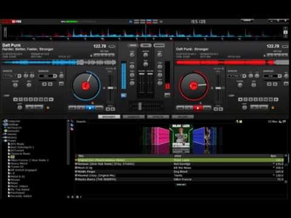The image size is (291, 218).
Task: Click the left deck pitch slider
Action: pyautogui.click(x=110, y=88)
